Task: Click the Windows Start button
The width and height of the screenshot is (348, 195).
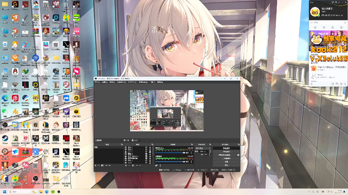Action: click(4, 192)
